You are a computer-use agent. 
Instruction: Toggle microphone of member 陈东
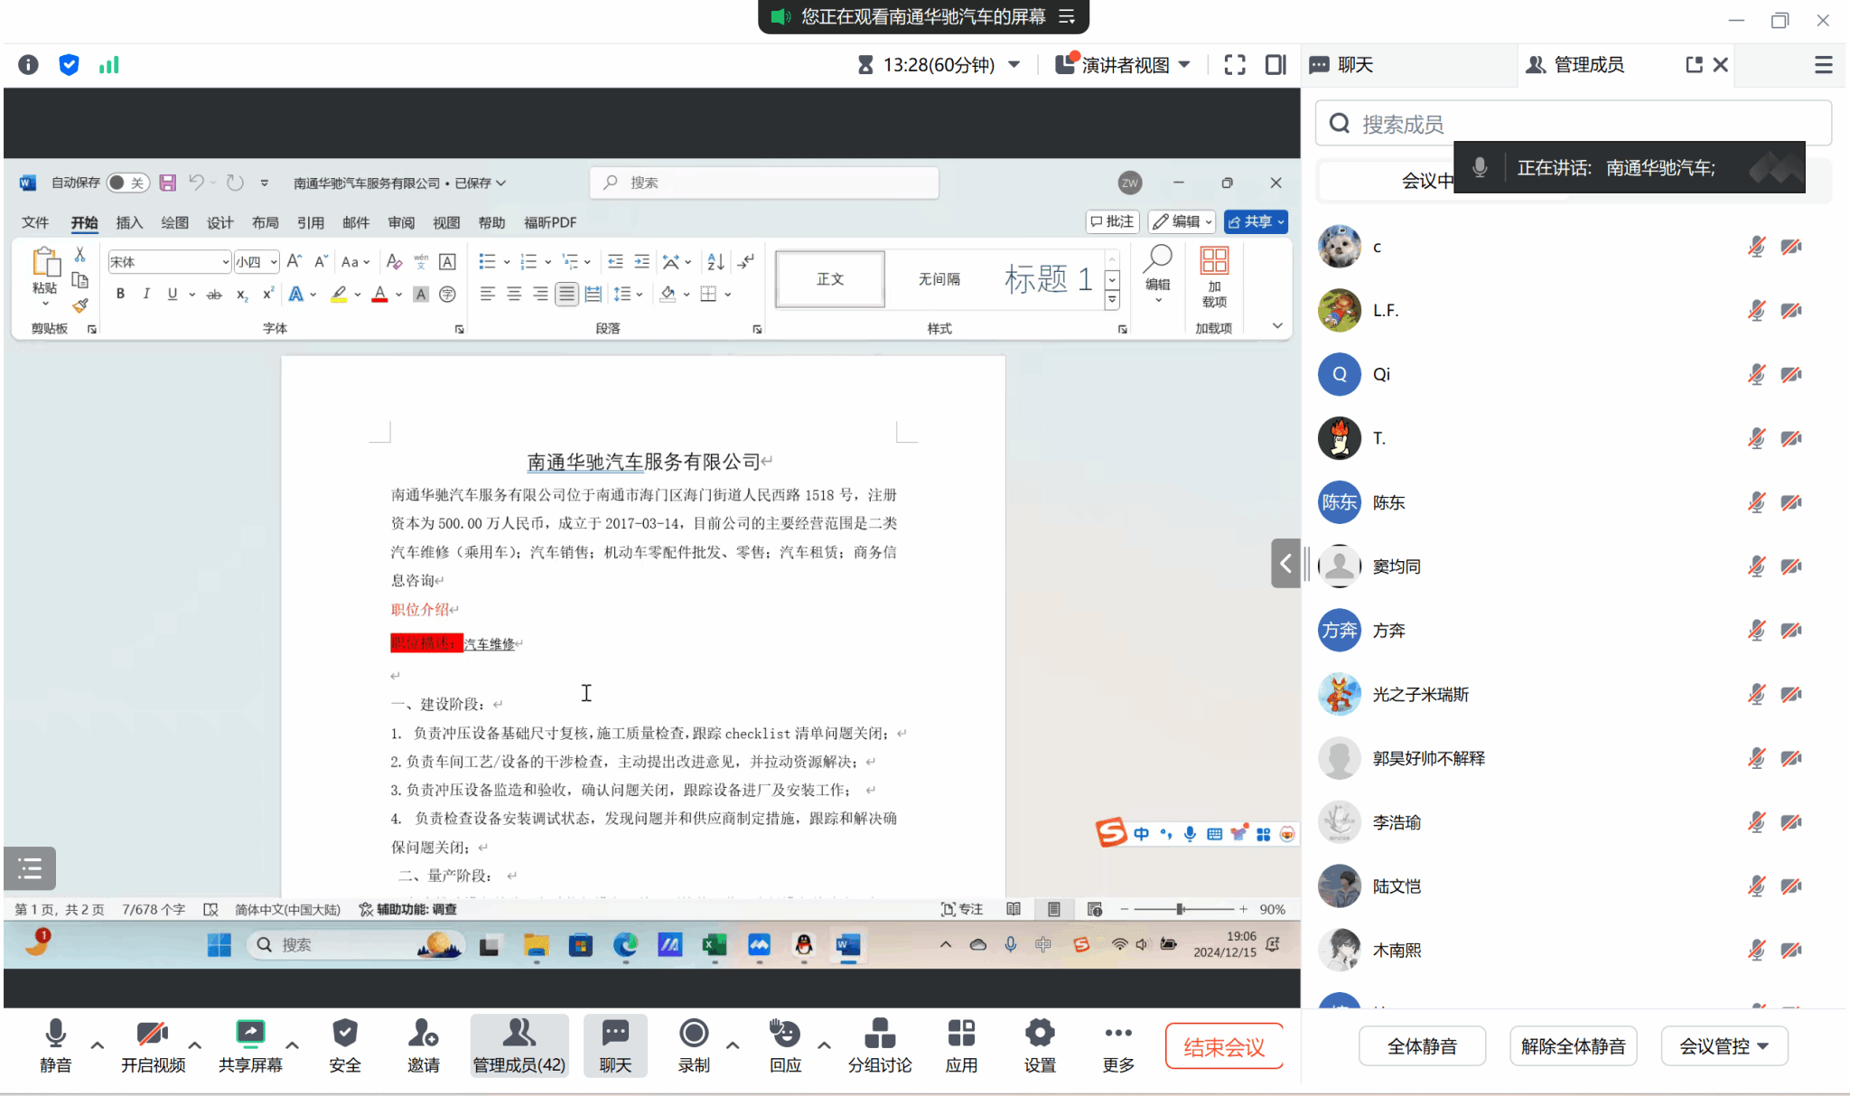click(1756, 502)
